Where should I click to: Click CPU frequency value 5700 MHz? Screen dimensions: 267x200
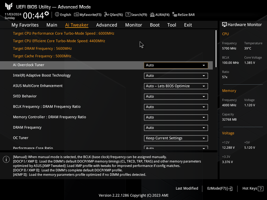229,48
